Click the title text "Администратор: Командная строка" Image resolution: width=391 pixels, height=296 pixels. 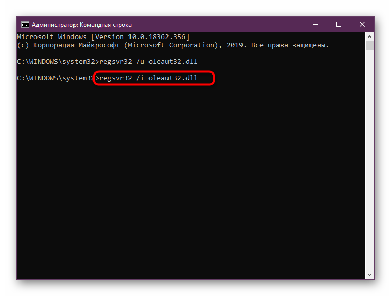pyautogui.click(x=82, y=24)
